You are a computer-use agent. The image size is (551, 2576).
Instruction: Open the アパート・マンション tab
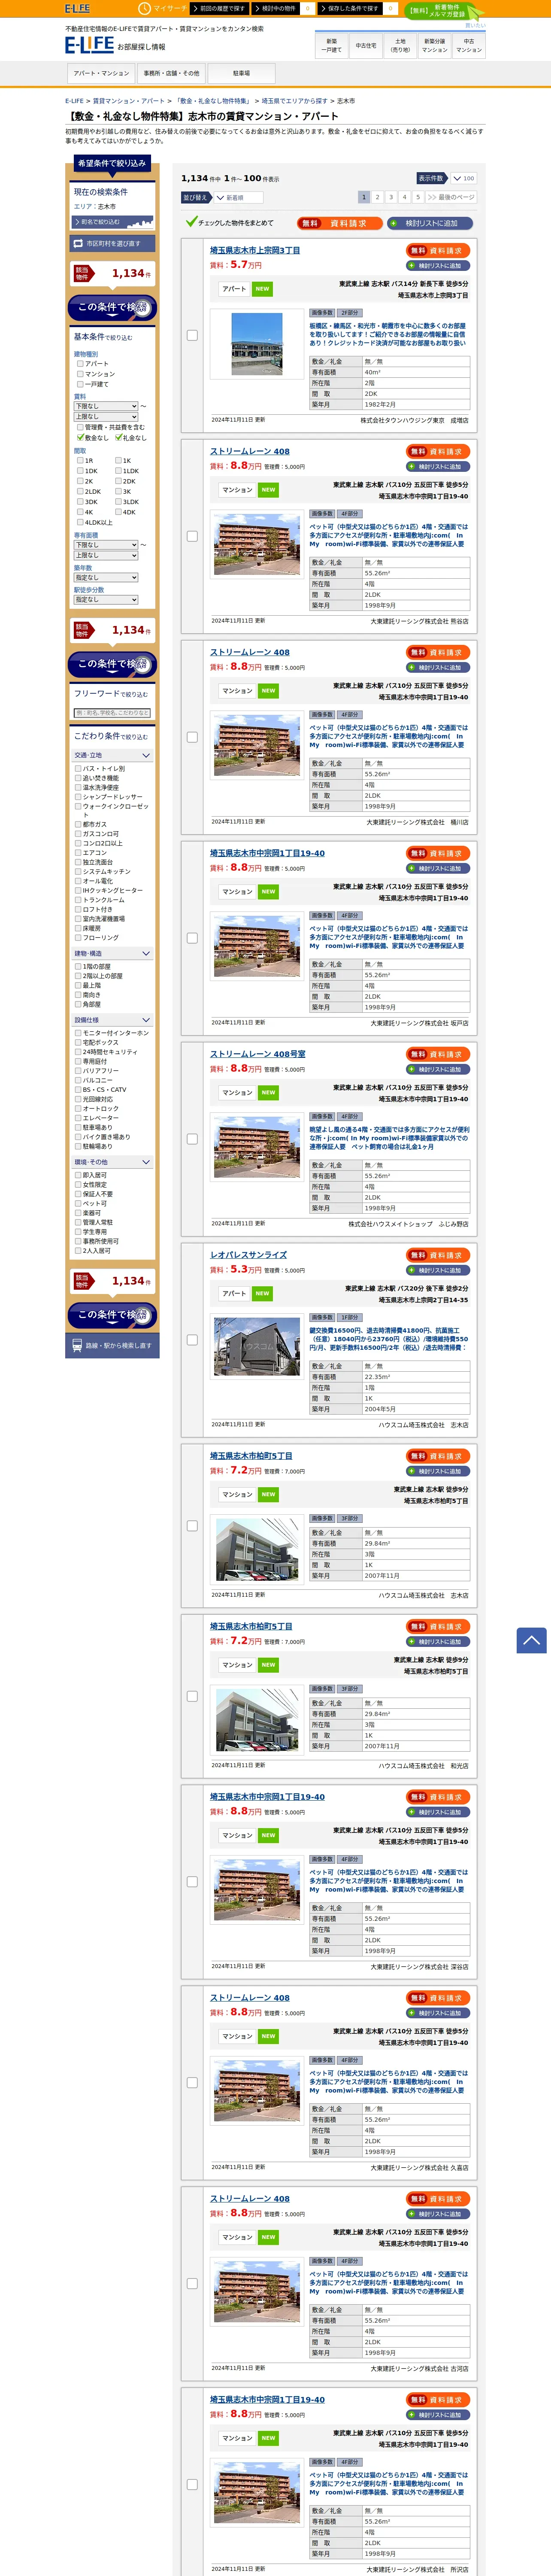tap(101, 73)
